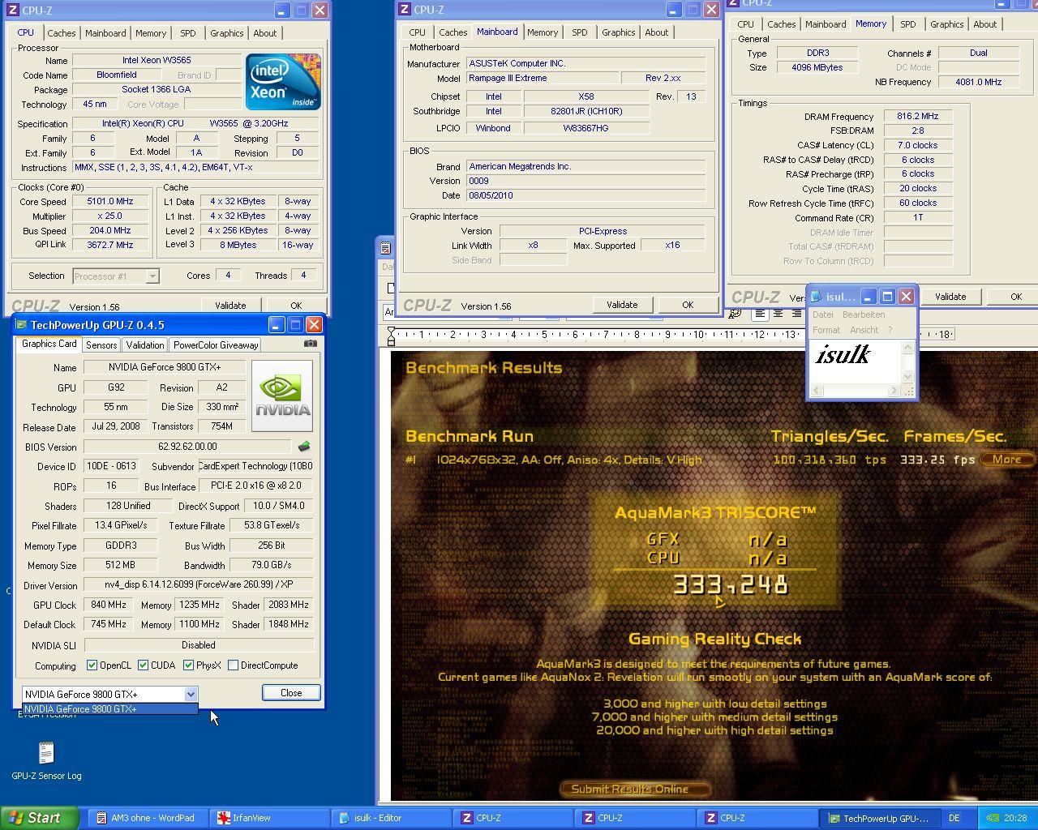This screenshot has height=830, width=1038.
Task: Open the Bearbeiten menu in isulk notepad
Action: [864, 314]
